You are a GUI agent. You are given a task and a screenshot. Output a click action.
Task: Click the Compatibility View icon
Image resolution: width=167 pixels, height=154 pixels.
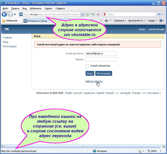coord(87,14)
